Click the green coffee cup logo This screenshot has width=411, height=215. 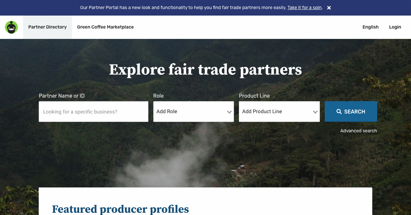point(11,27)
